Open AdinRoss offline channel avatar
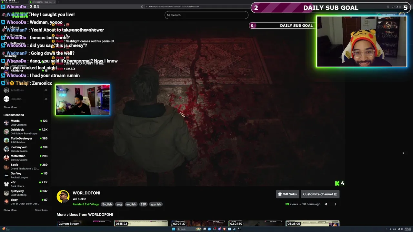Image resolution: width=413 pixels, height=232 pixels. pos(6,90)
